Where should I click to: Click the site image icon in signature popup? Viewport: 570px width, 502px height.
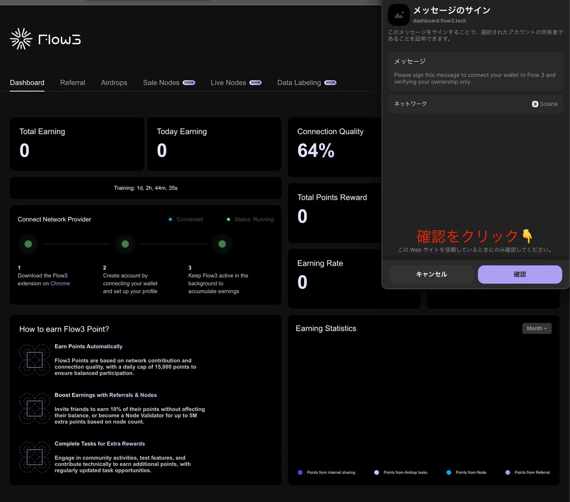point(399,15)
